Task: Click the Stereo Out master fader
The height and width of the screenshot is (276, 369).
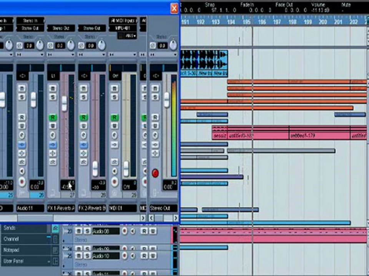Action: (x=166, y=100)
